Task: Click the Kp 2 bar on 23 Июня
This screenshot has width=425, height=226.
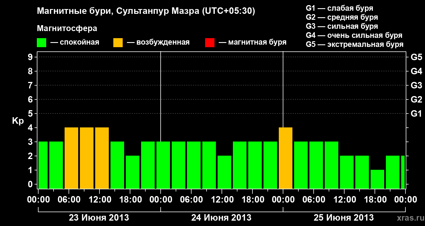Action: click(x=133, y=172)
